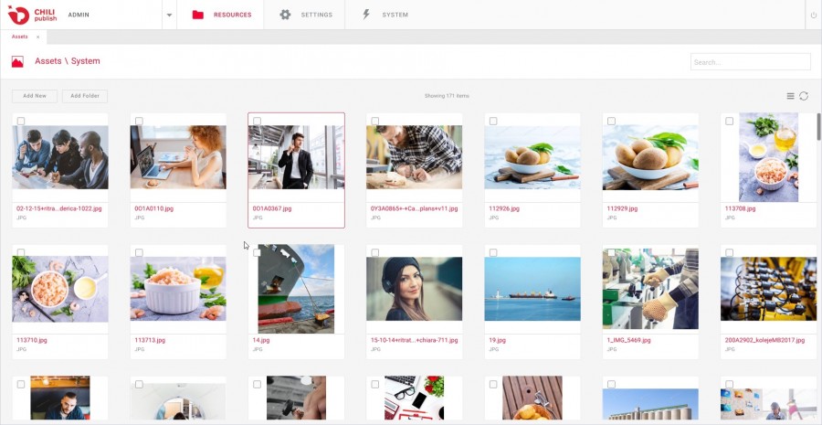This screenshot has width=822, height=425.
Task: Click the refresh icon
Action: [804, 96]
